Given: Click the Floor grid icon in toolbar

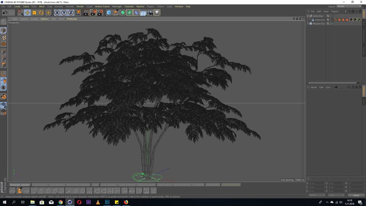Looking at the screenshot, I should click(x=143, y=13).
